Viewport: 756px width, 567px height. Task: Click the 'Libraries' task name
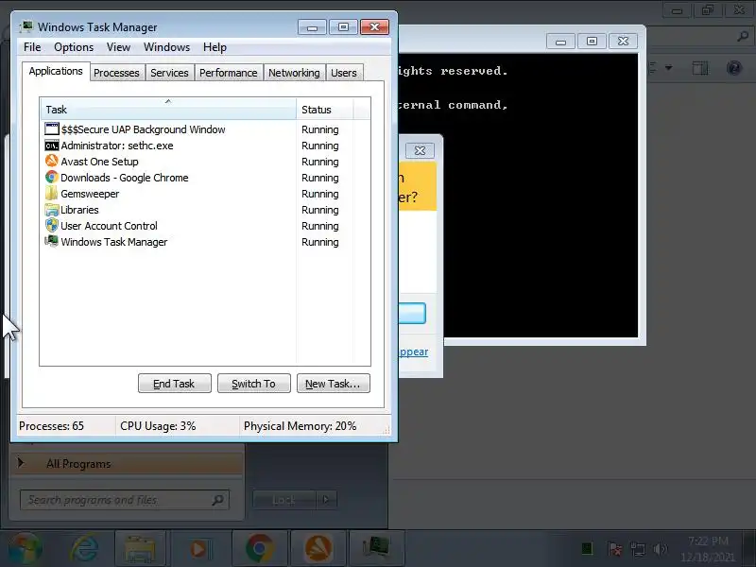[79, 210]
